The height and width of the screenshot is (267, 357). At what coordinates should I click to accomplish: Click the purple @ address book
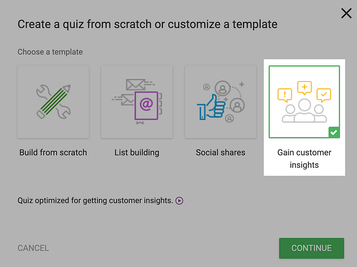tap(147, 105)
